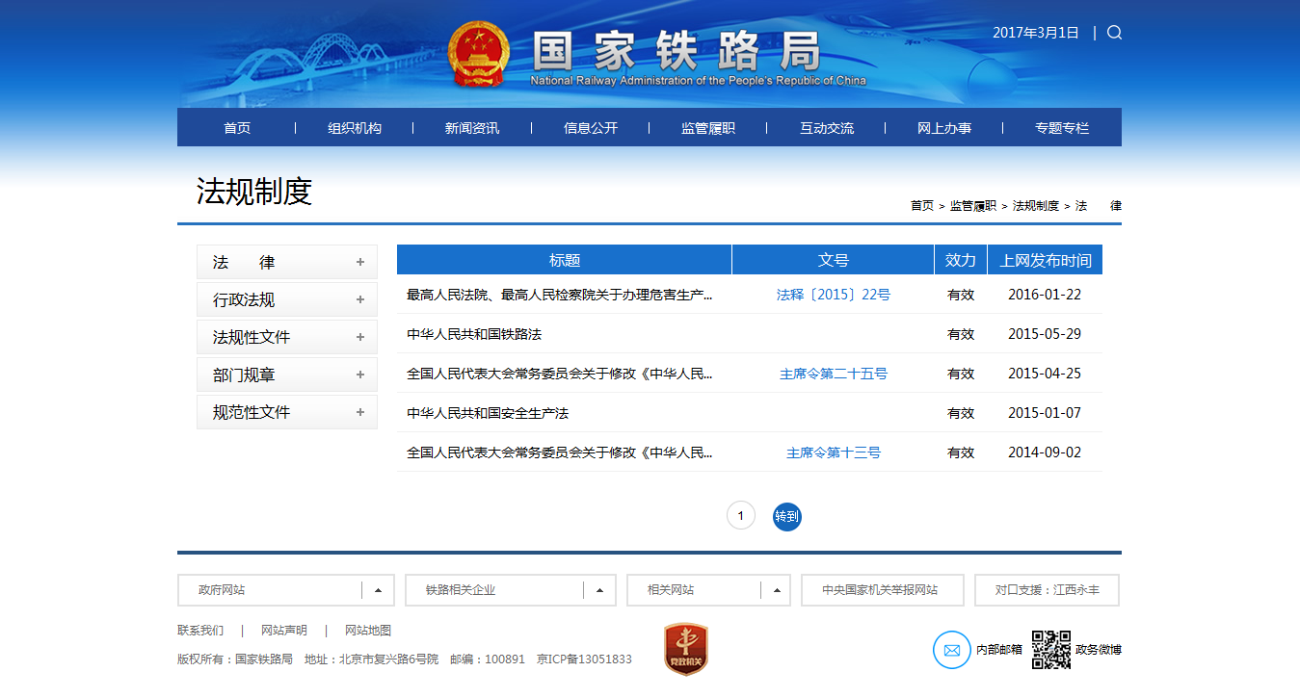Open the 内部邮箱 envelope icon
This screenshot has width=1300, height=698.
point(951,650)
